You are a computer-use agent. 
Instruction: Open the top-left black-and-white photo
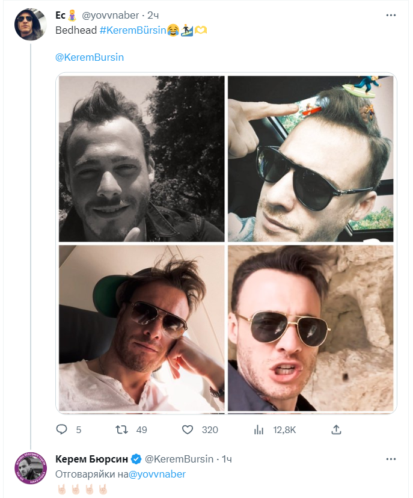141,159
